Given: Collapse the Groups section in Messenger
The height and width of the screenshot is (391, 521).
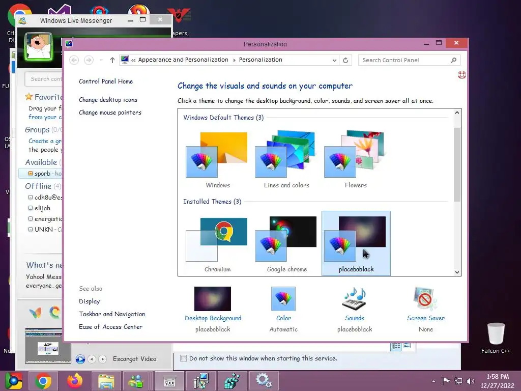Looking at the screenshot, I should click(43, 130).
